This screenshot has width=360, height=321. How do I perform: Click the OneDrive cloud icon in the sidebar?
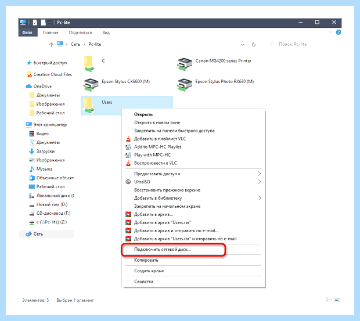28,86
